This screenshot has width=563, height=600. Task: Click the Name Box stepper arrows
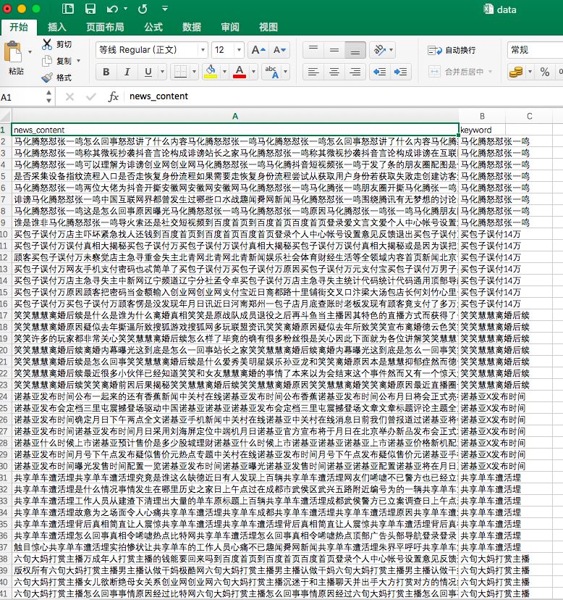(49, 97)
